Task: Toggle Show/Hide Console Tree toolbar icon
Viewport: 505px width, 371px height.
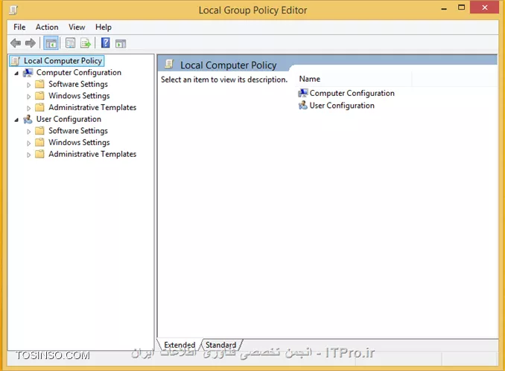Action: (51, 43)
